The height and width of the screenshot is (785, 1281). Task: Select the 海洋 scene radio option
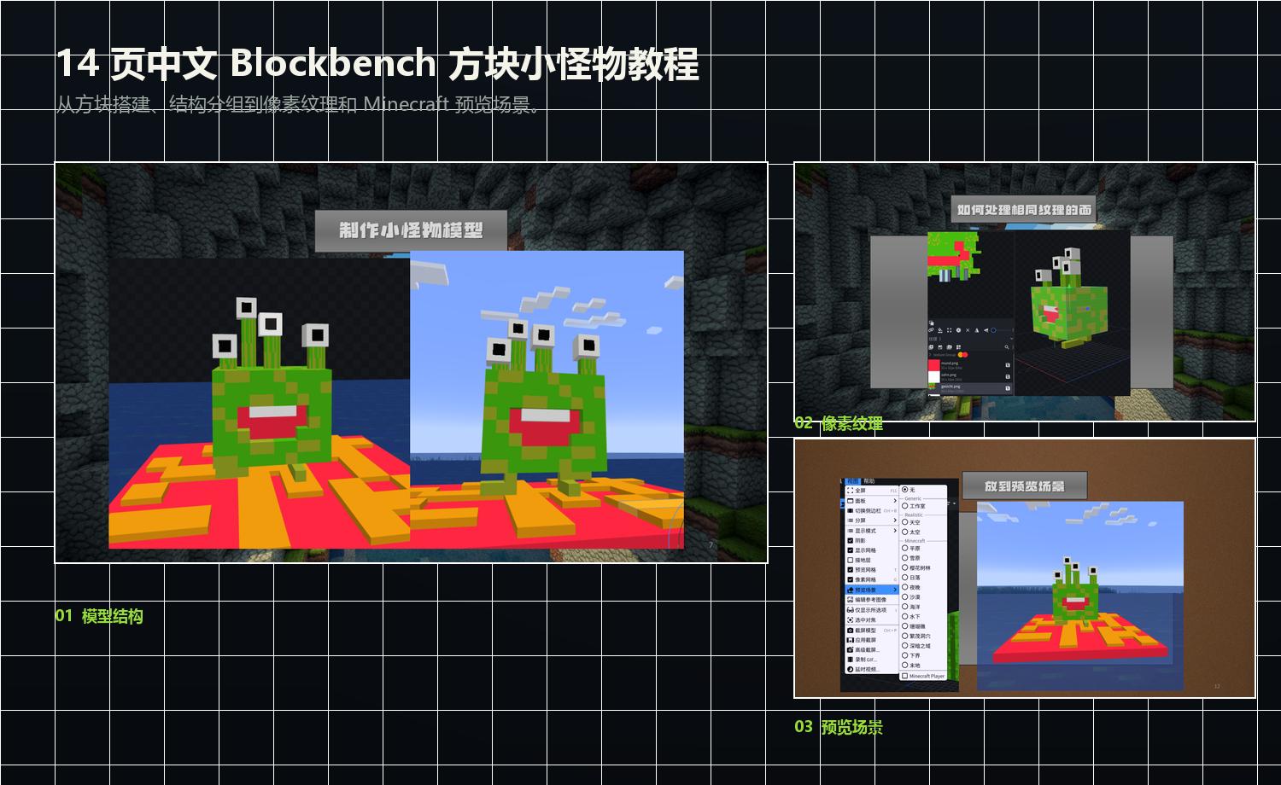(904, 607)
